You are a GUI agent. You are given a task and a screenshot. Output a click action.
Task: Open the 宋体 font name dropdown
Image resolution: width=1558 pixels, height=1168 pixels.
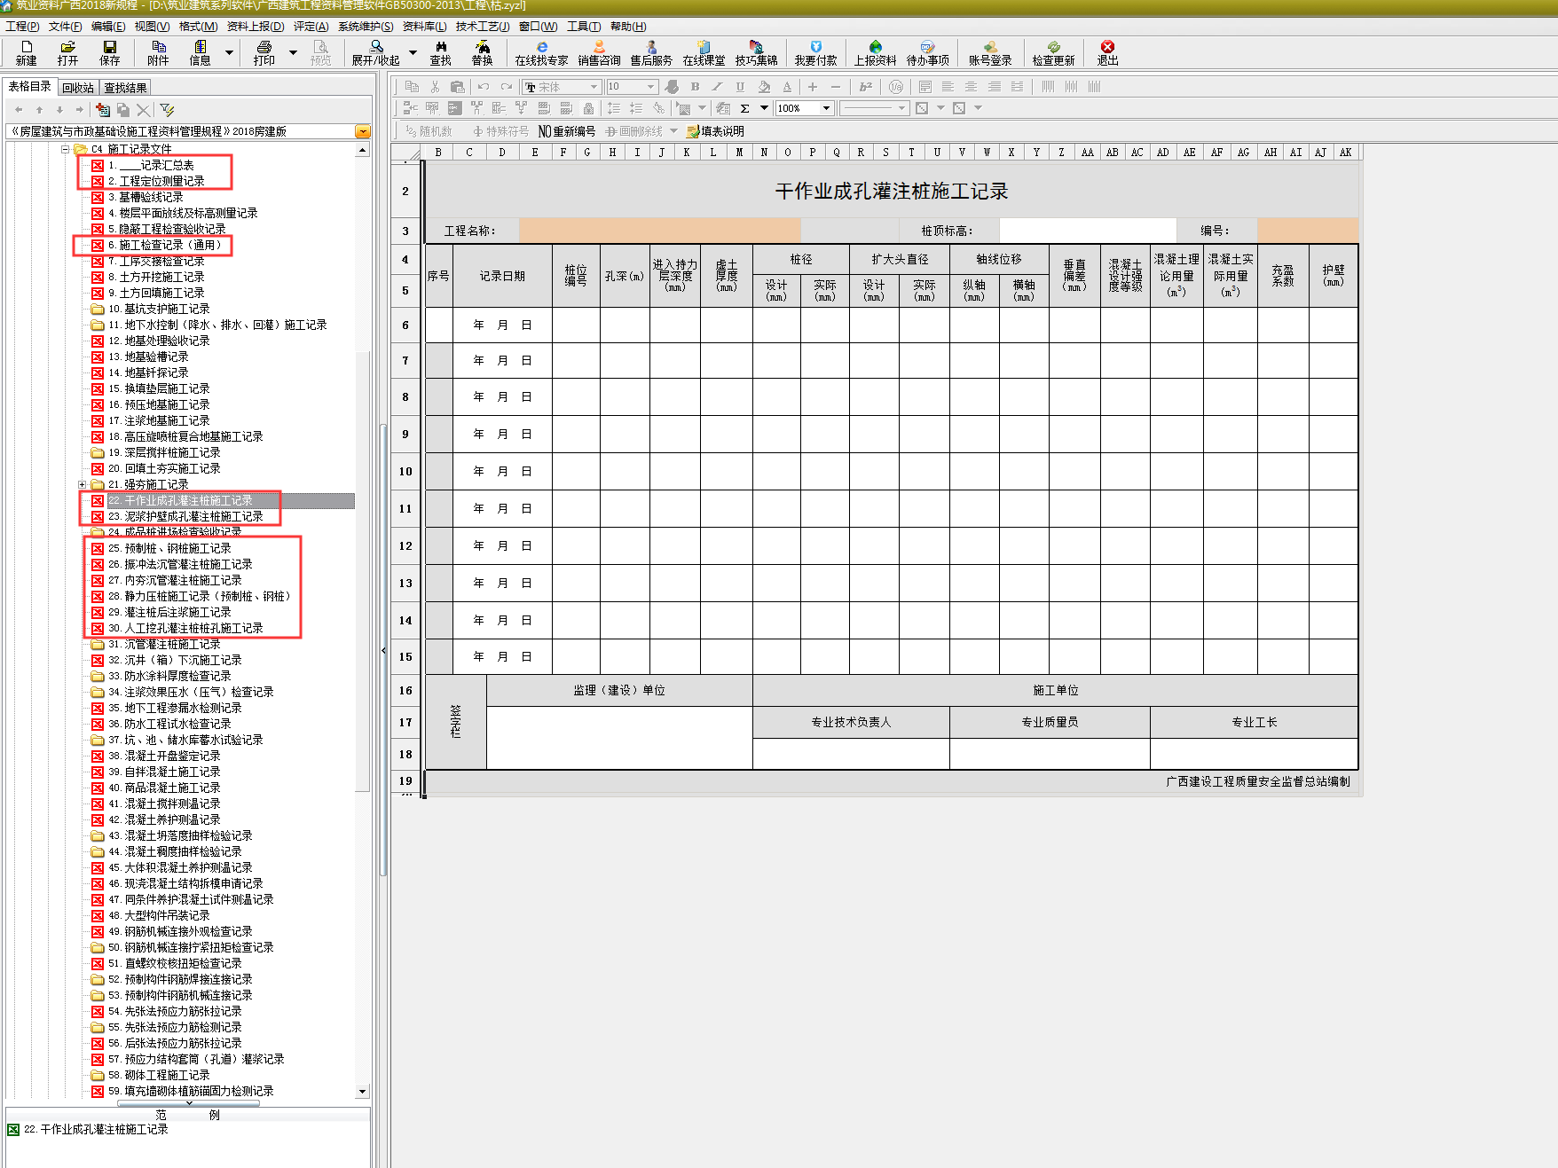tap(594, 87)
